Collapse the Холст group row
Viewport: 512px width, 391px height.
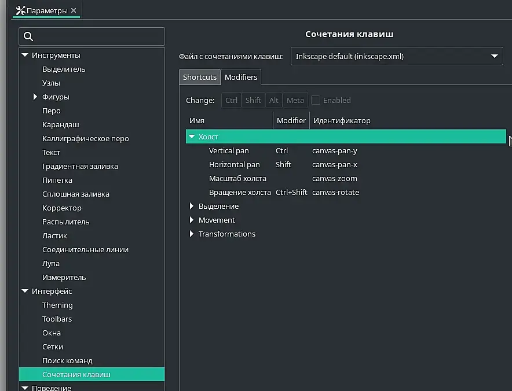pos(191,137)
